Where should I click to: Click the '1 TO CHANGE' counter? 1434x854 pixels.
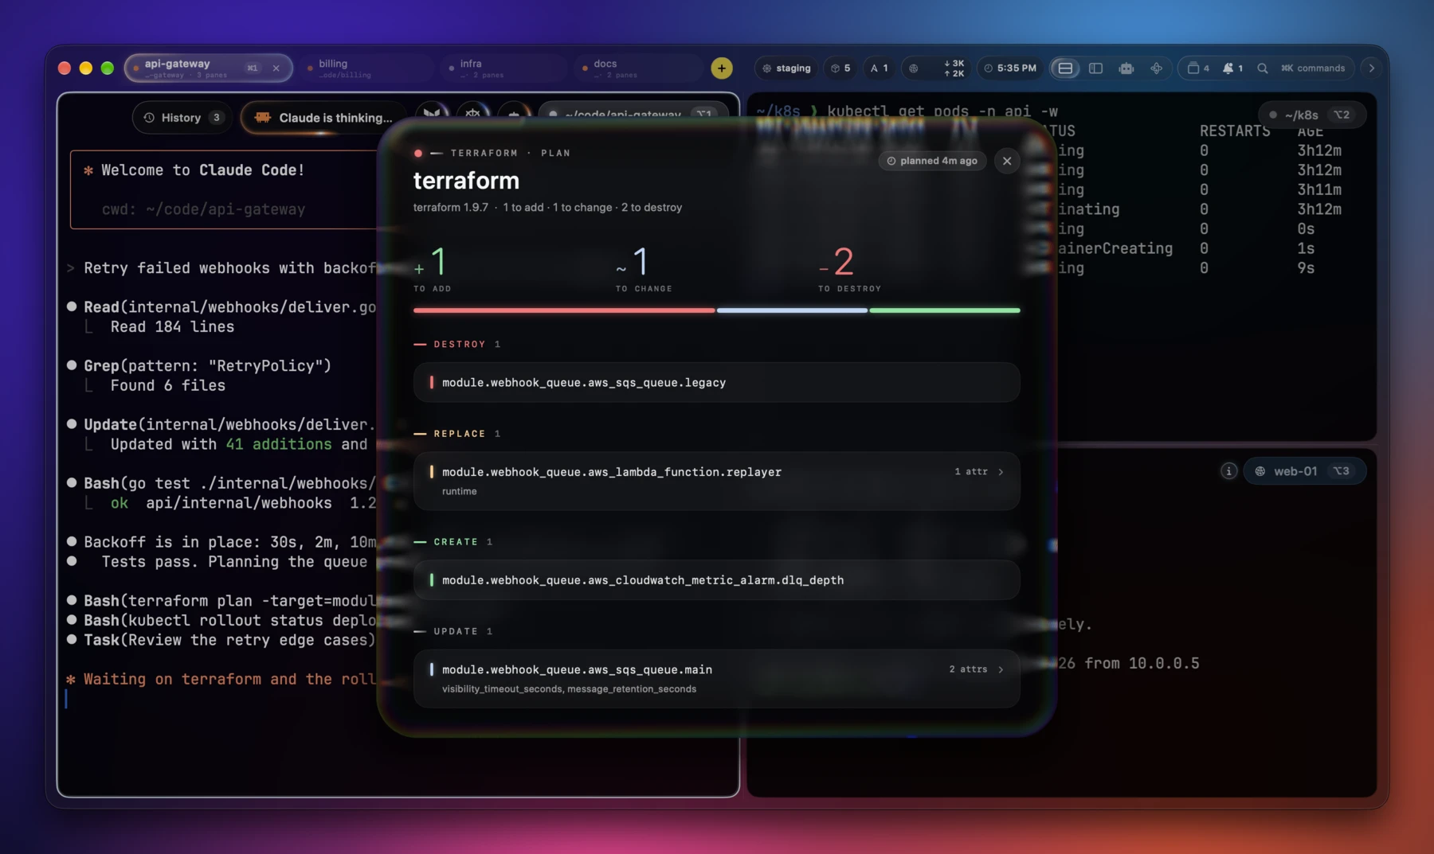[x=644, y=269]
